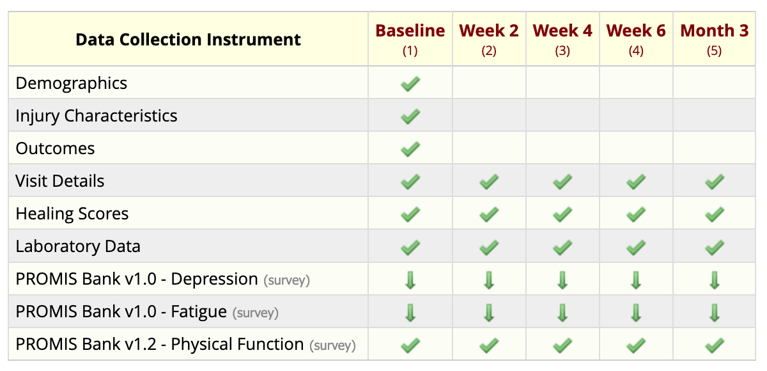This screenshot has width=767, height=371.
Task: Select Outcomes checkmark in Baseline column
Action: (x=410, y=148)
